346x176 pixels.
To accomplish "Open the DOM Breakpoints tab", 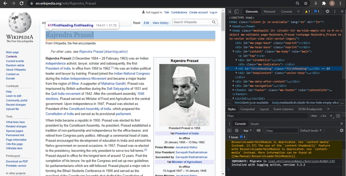I will pos(310,109).
